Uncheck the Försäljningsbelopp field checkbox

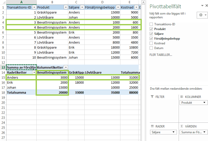pyautogui.click(x=151, y=39)
